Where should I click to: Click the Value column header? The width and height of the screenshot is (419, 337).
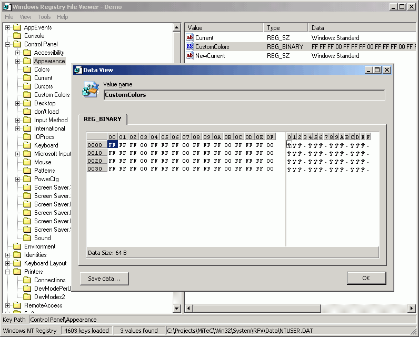[224, 28]
